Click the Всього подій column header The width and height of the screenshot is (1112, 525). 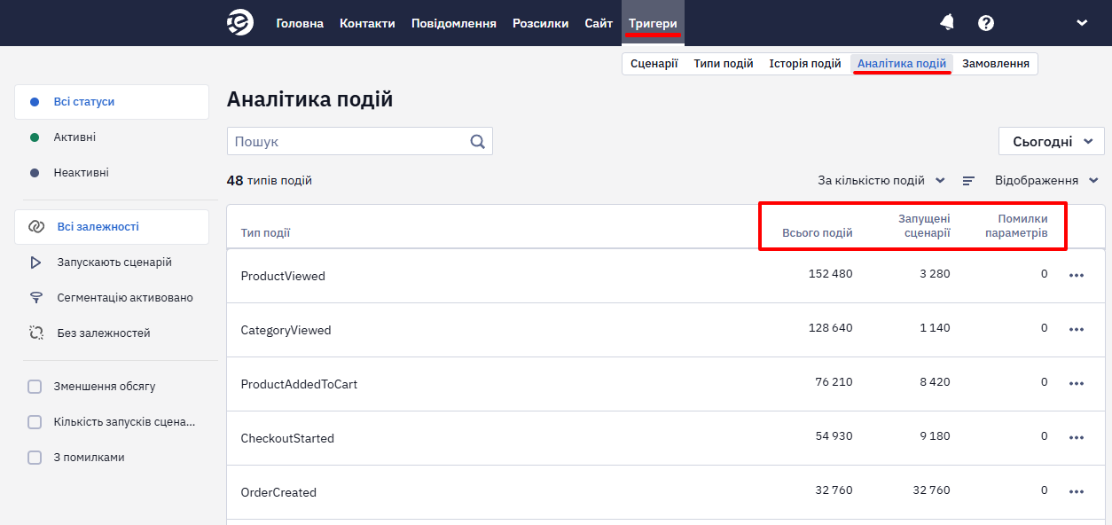(x=818, y=233)
